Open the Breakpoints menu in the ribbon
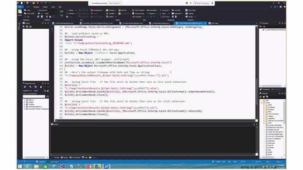This screenshot has width=303, height=170. [x=97, y=10]
